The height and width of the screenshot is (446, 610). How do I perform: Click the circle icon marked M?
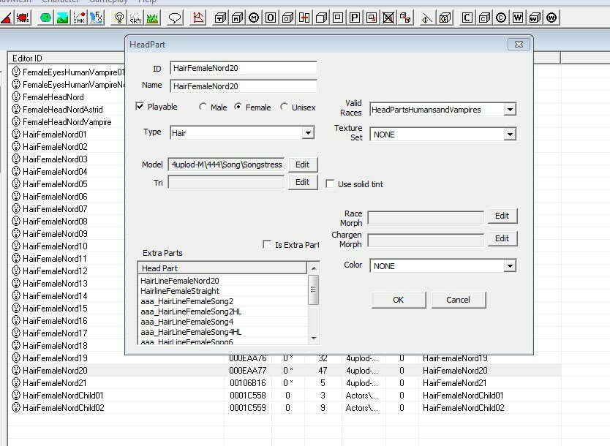(x=254, y=18)
